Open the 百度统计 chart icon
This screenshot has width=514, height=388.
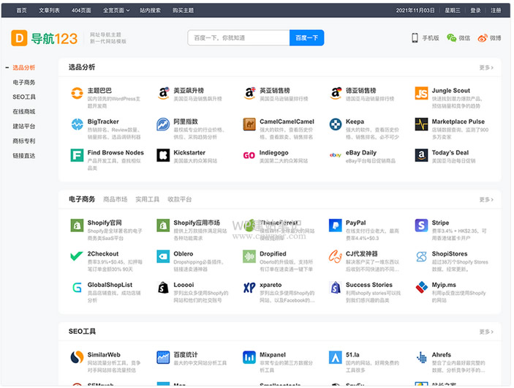163,357
